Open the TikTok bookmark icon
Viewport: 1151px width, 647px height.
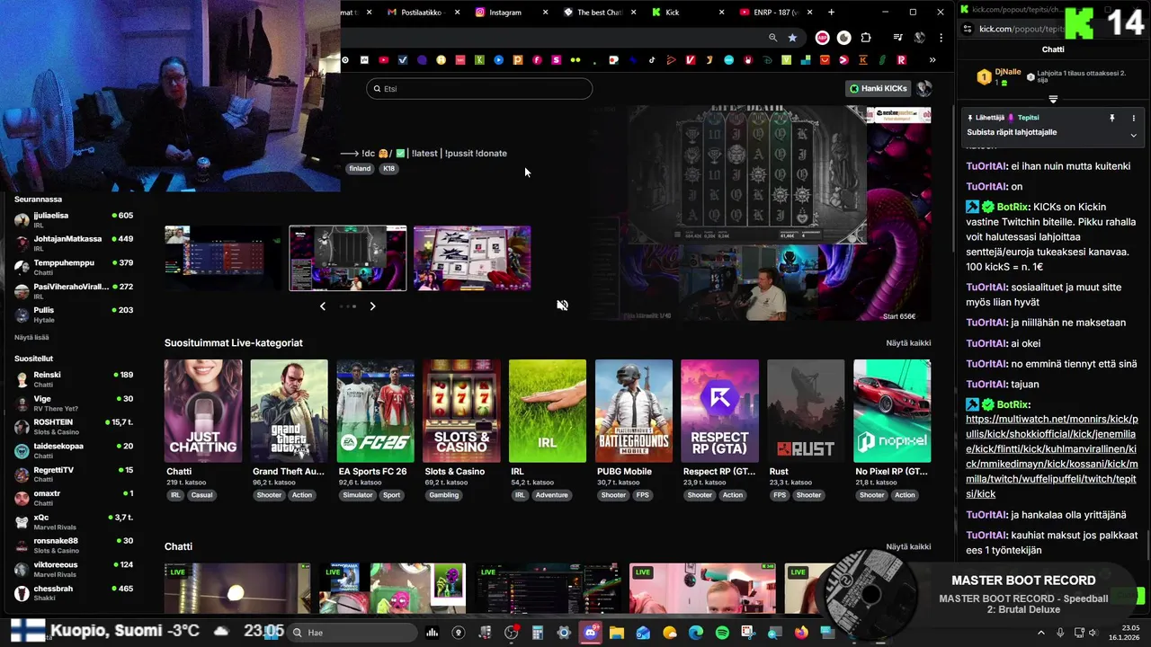(652, 60)
